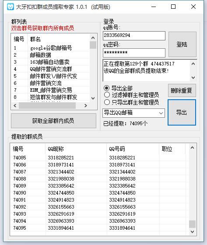Screen dimensions: 207x245
Task: Click status log scroll down arrow
Action: tap(193, 77)
